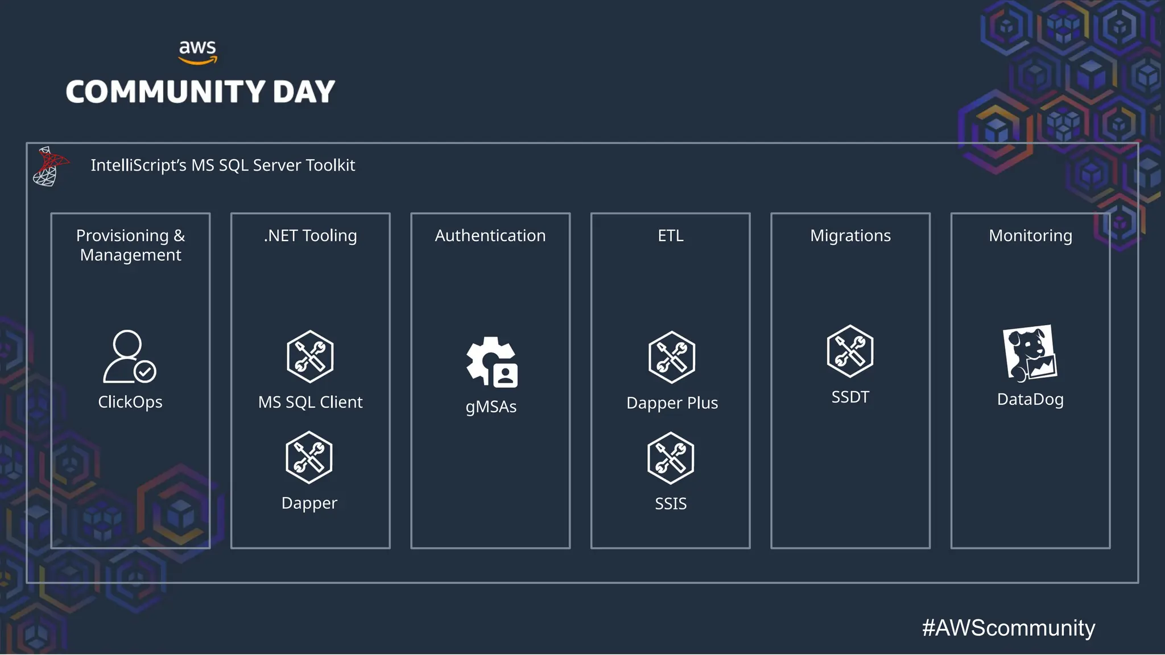Click the SSIS tools icon
1165x655 pixels.
coord(671,458)
